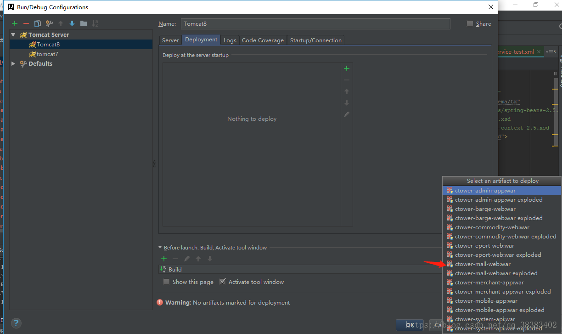The width and height of the screenshot is (562, 334).
Task: Pick ctower-barge-web:war artifact
Action: pos(502,209)
